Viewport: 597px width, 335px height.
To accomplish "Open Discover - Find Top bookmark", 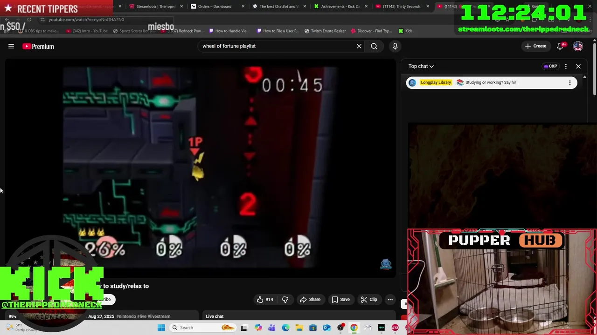I will point(371,31).
